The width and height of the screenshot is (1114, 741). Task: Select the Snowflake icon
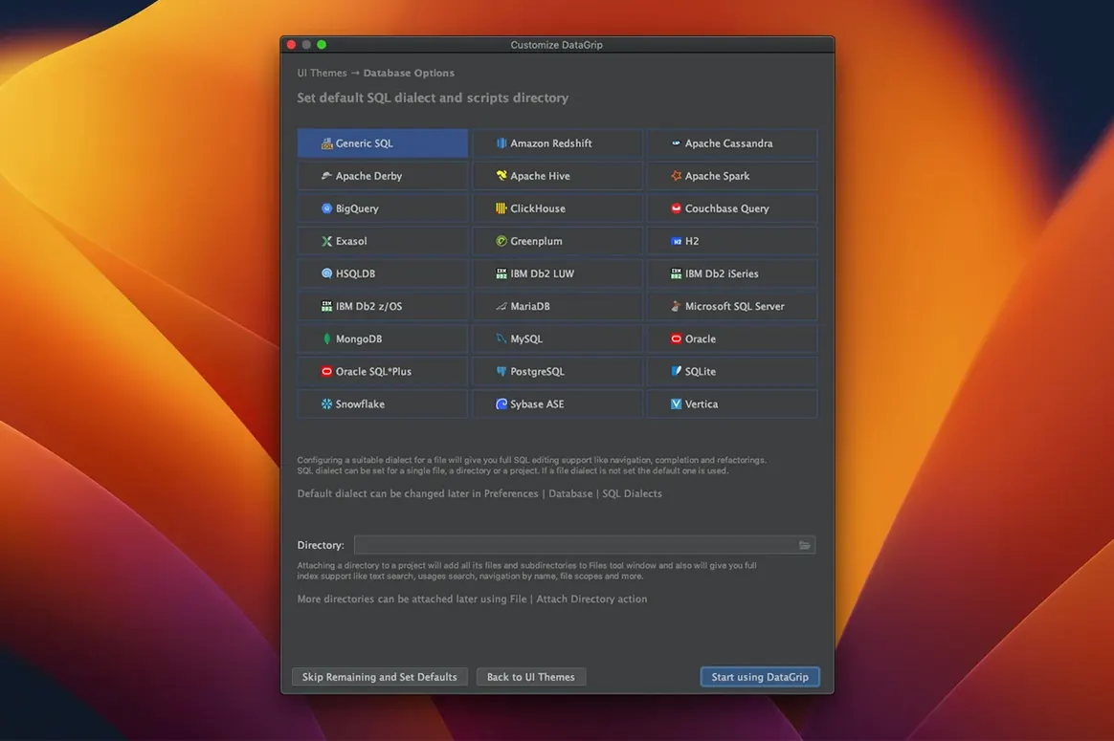pos(326,404)
